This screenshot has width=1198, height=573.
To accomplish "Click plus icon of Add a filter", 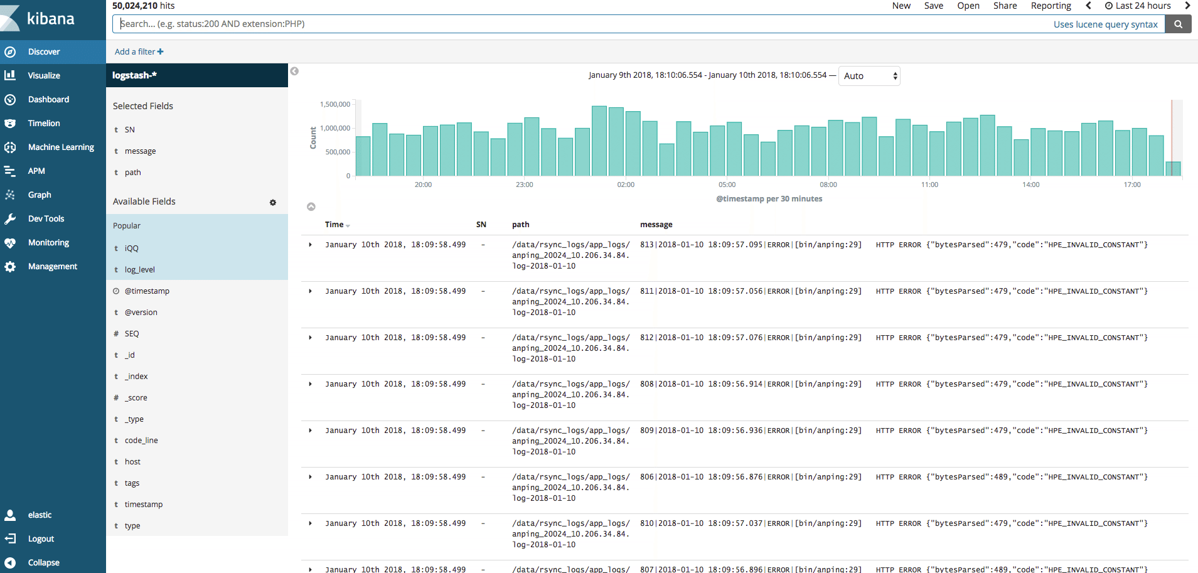I will click(161, 51).
